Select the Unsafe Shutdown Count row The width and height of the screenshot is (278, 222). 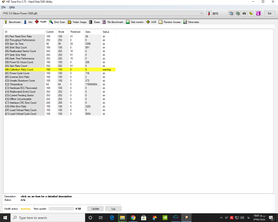60,81
